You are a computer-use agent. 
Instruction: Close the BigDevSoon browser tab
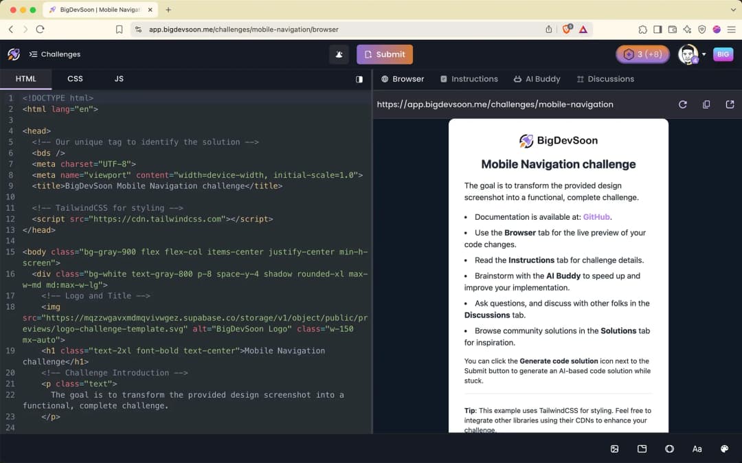click(150, 10)
